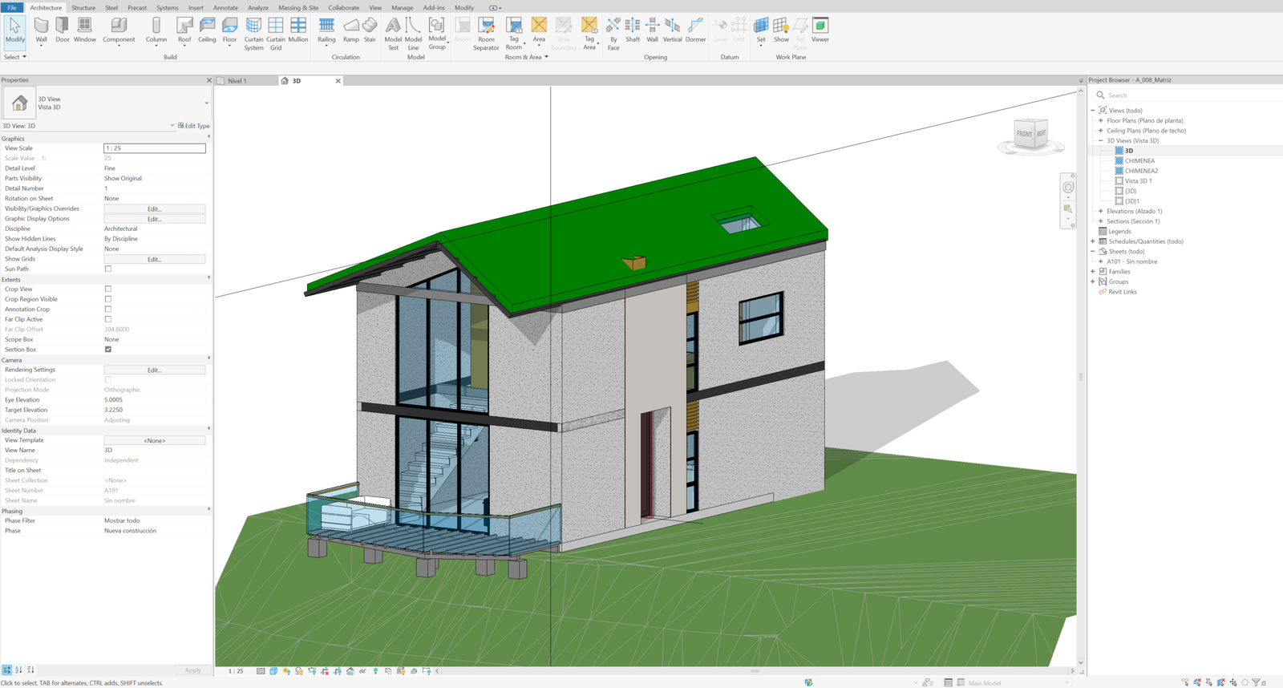
Task: Select the Ramp tool
Action: point(351,30)
